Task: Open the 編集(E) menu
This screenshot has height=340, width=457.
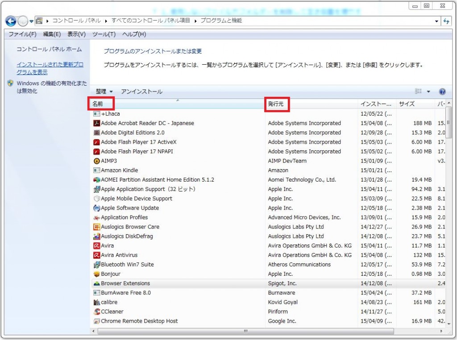Action: 52,34
